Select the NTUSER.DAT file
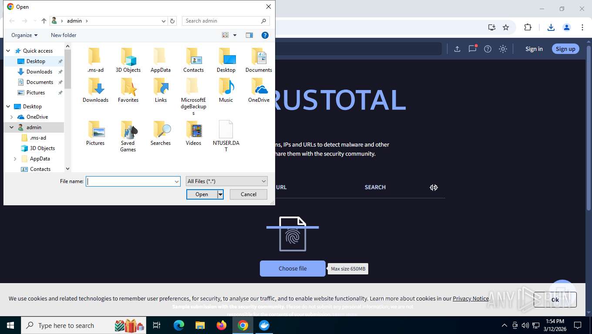 (226, 137)
